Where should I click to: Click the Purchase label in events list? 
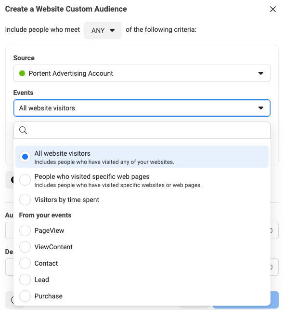48,296
